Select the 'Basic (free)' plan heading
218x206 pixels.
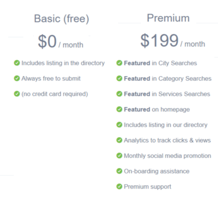[61, 19]
